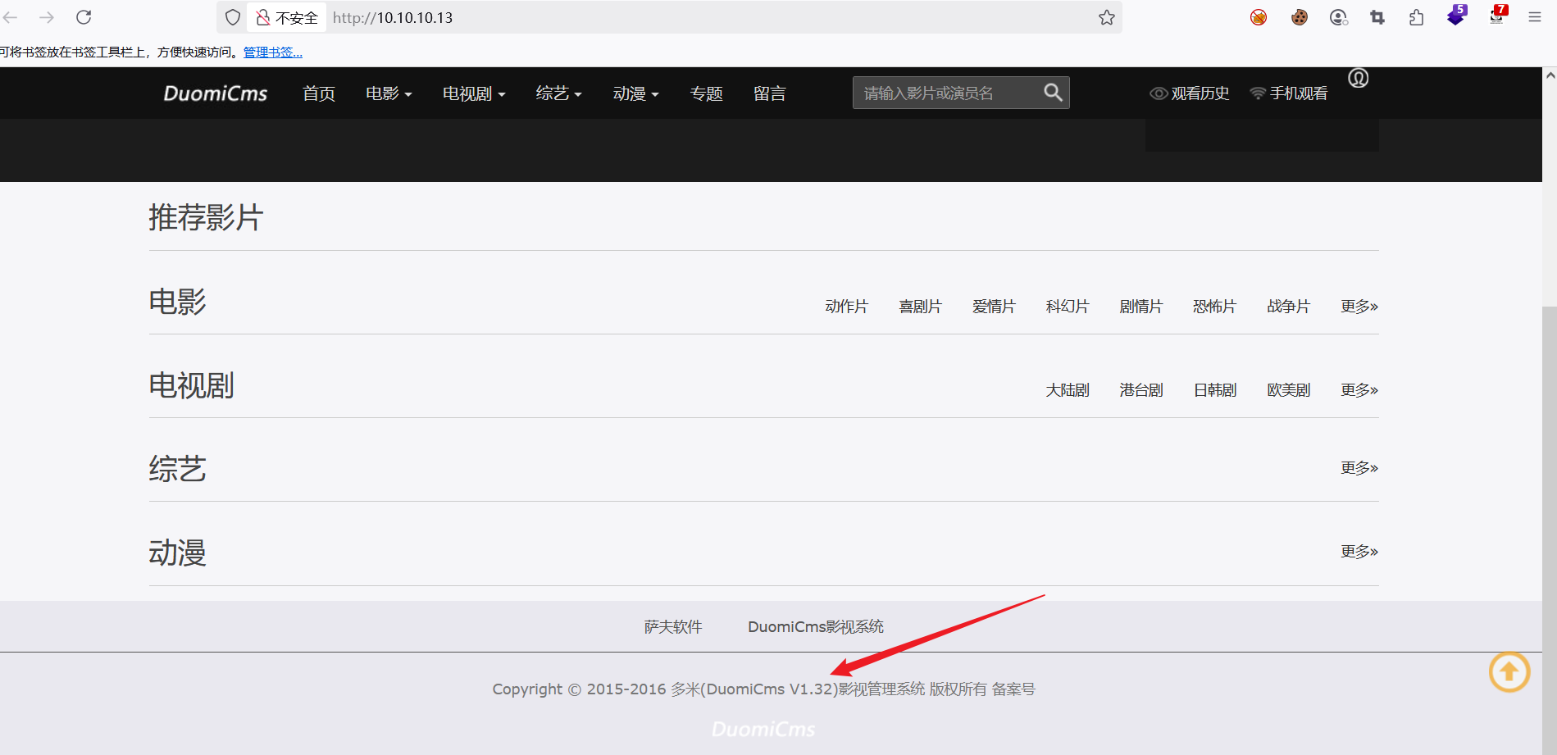Open the 萨夫软件 footer link
Viewport: 1557px width, 755px height.
pyautogui.click(x=673, y=627)
